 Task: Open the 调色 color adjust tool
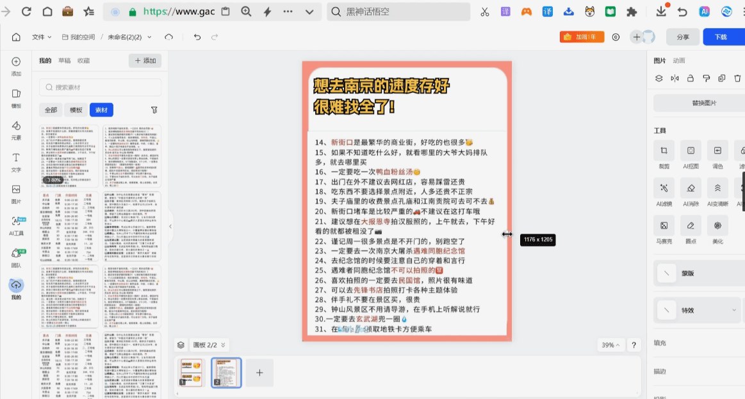[x=717, y=155]
